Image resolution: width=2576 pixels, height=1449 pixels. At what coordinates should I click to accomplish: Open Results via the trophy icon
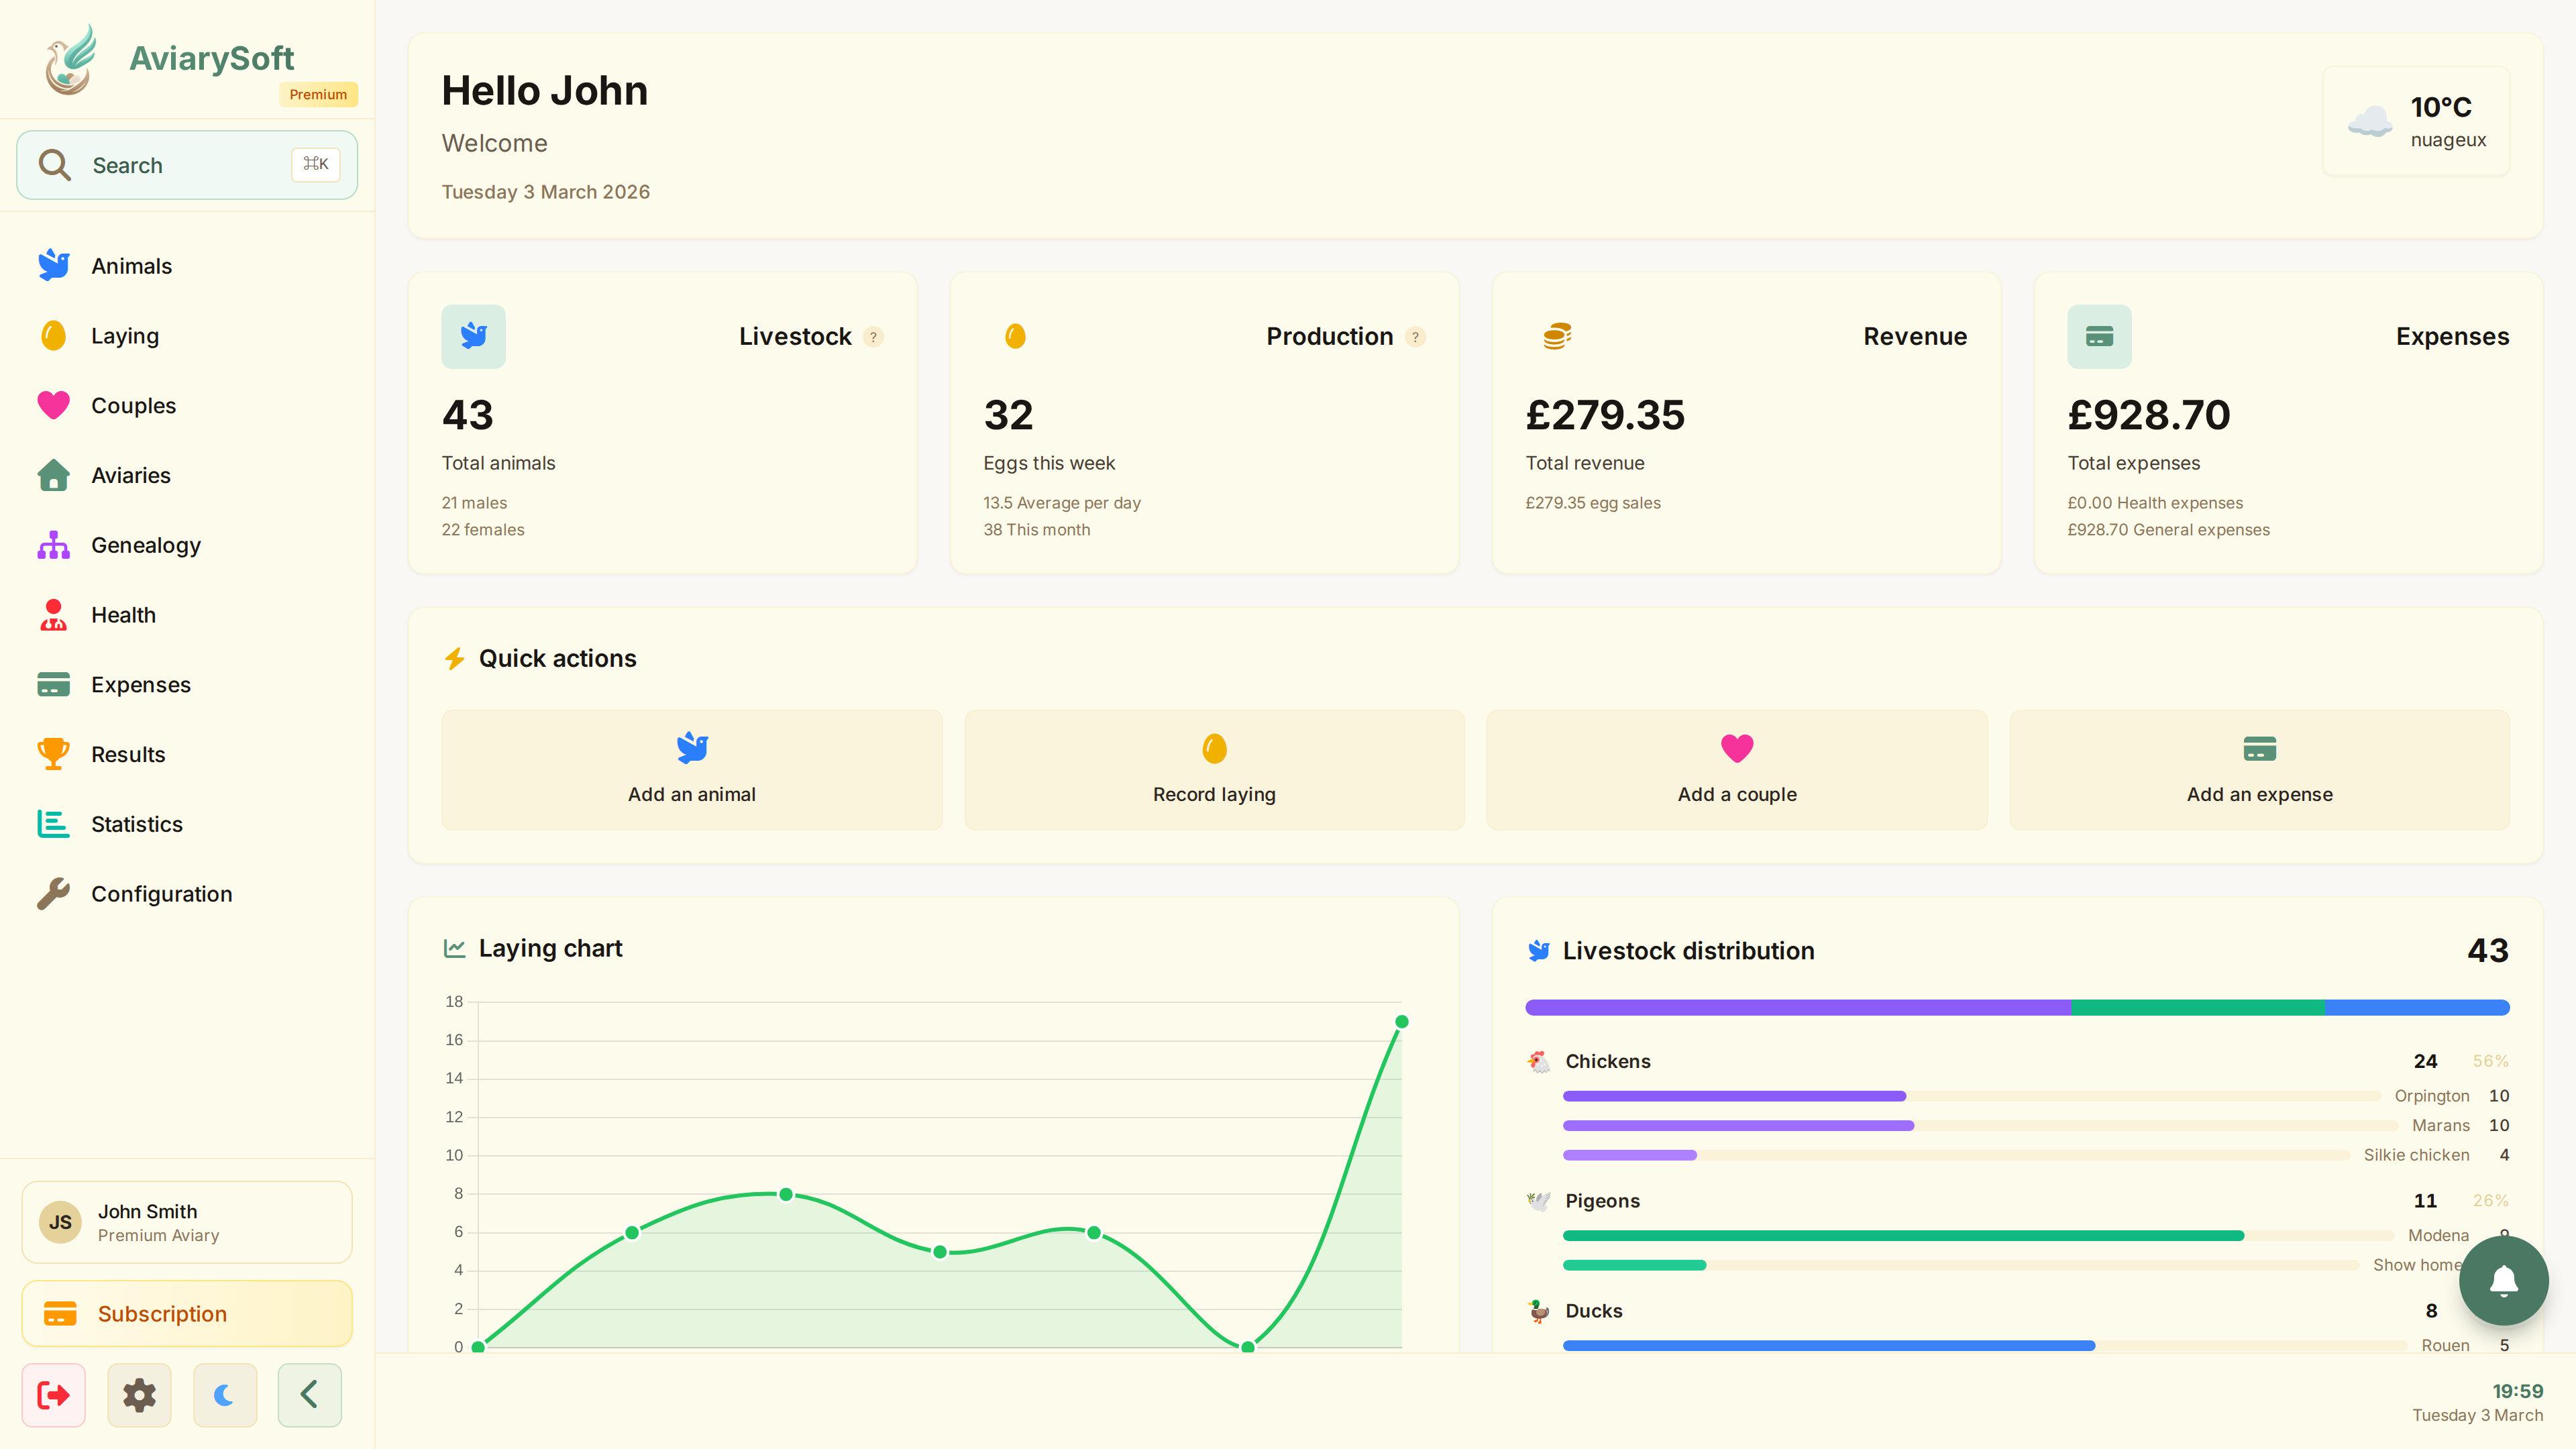coord(53,754)
